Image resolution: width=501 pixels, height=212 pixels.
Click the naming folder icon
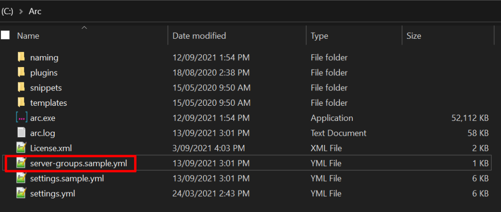(21, 57)
